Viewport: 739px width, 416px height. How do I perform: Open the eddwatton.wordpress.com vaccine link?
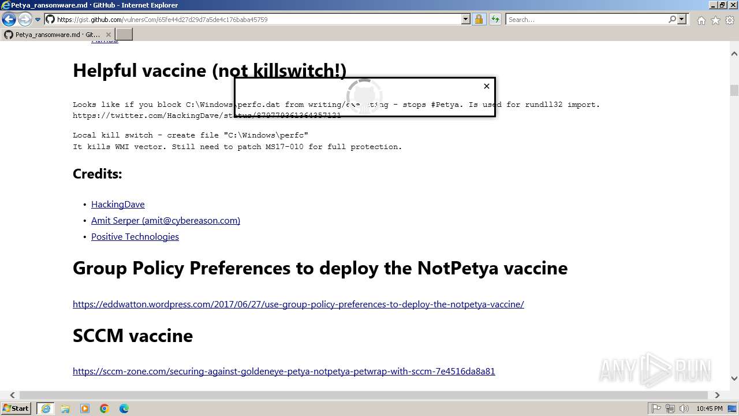pyautogui.click(x=298, y=304)
